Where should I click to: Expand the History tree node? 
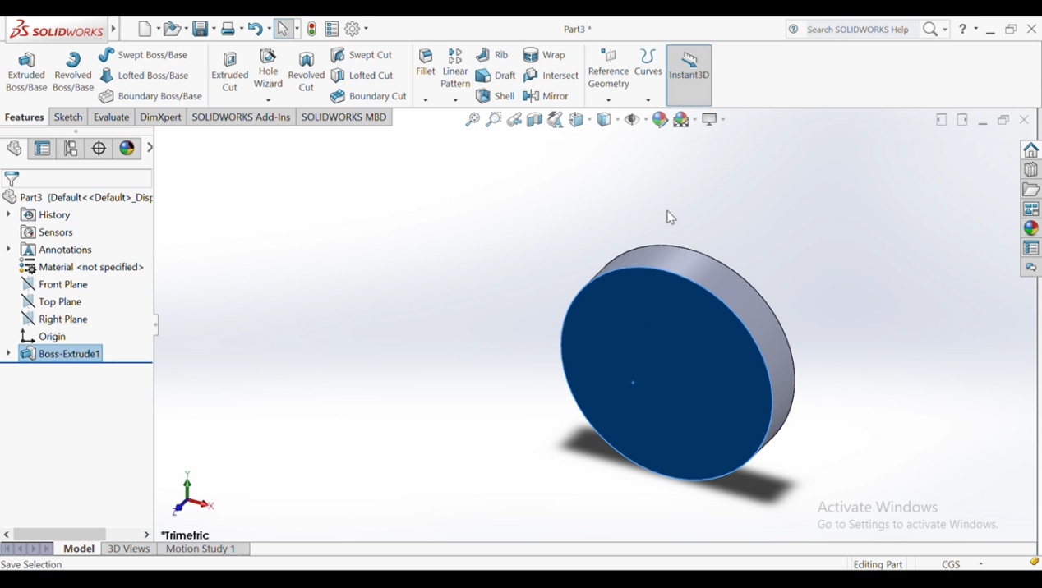point(8,214)
